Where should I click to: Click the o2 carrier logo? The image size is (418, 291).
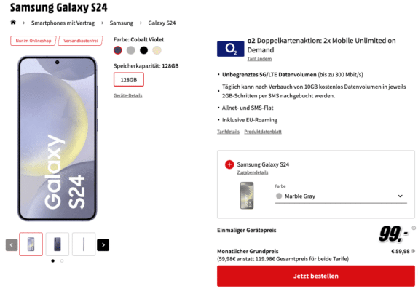coord(230,49)
